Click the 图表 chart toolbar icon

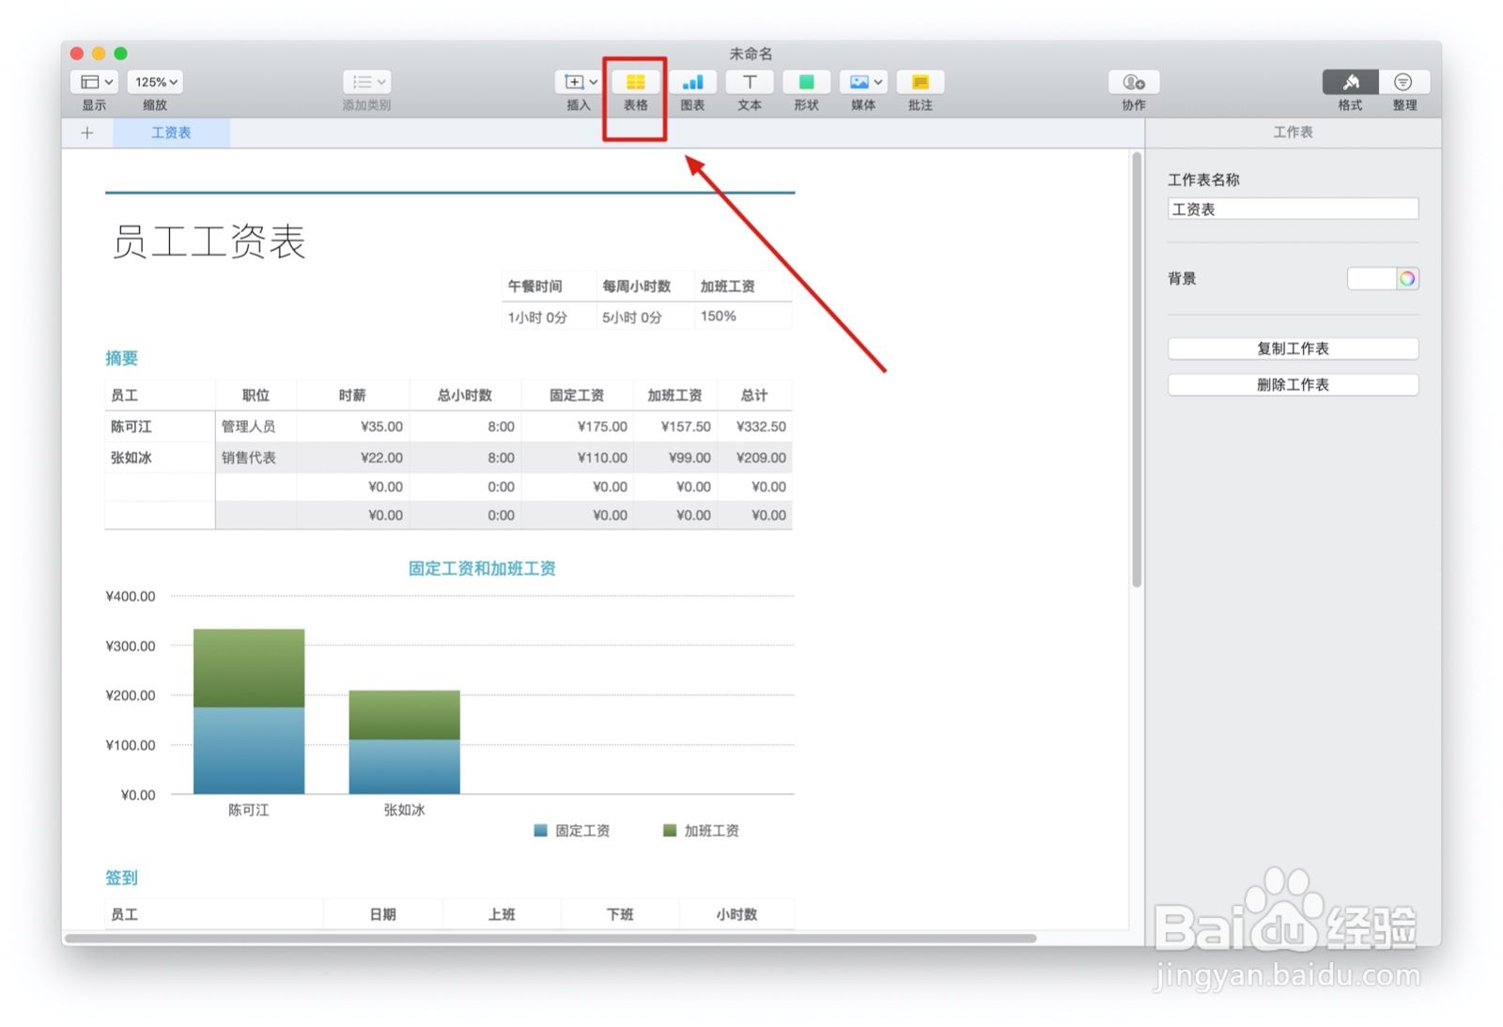[x=692, y=82]
